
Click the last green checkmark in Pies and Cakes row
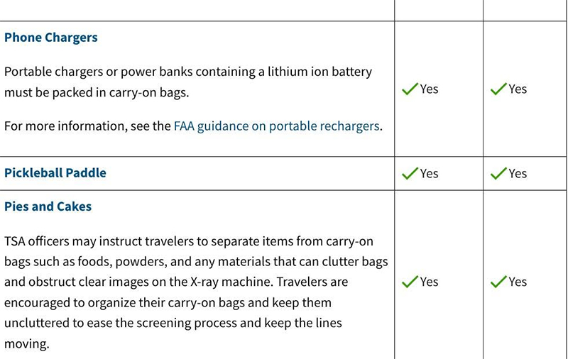pos(498,282)
